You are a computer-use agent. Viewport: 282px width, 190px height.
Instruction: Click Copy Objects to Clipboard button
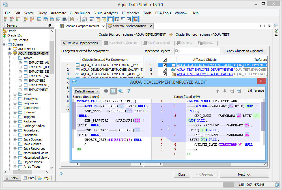tap(245, 51)
